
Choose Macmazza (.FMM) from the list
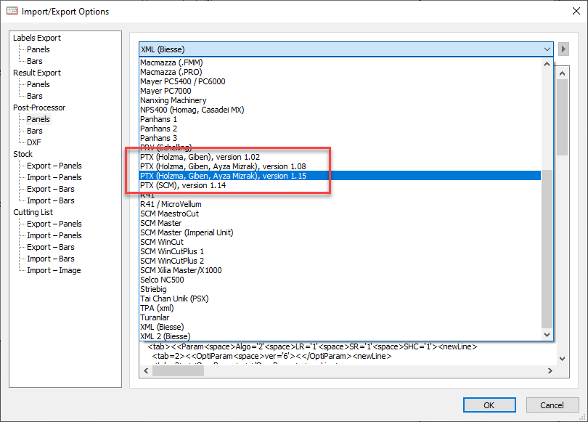point(340,62)
